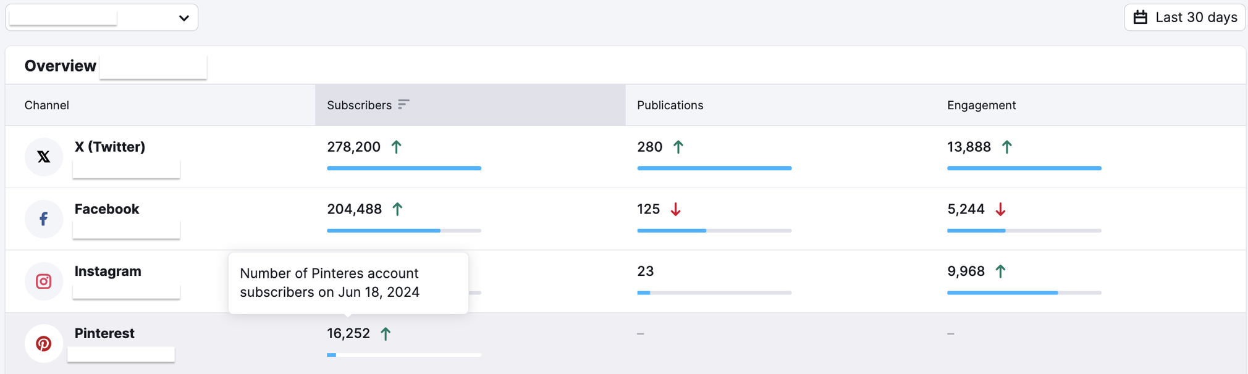Click the calendar icon in date picker
The width and height of the screenshot is (1248, 374).
1140,17
